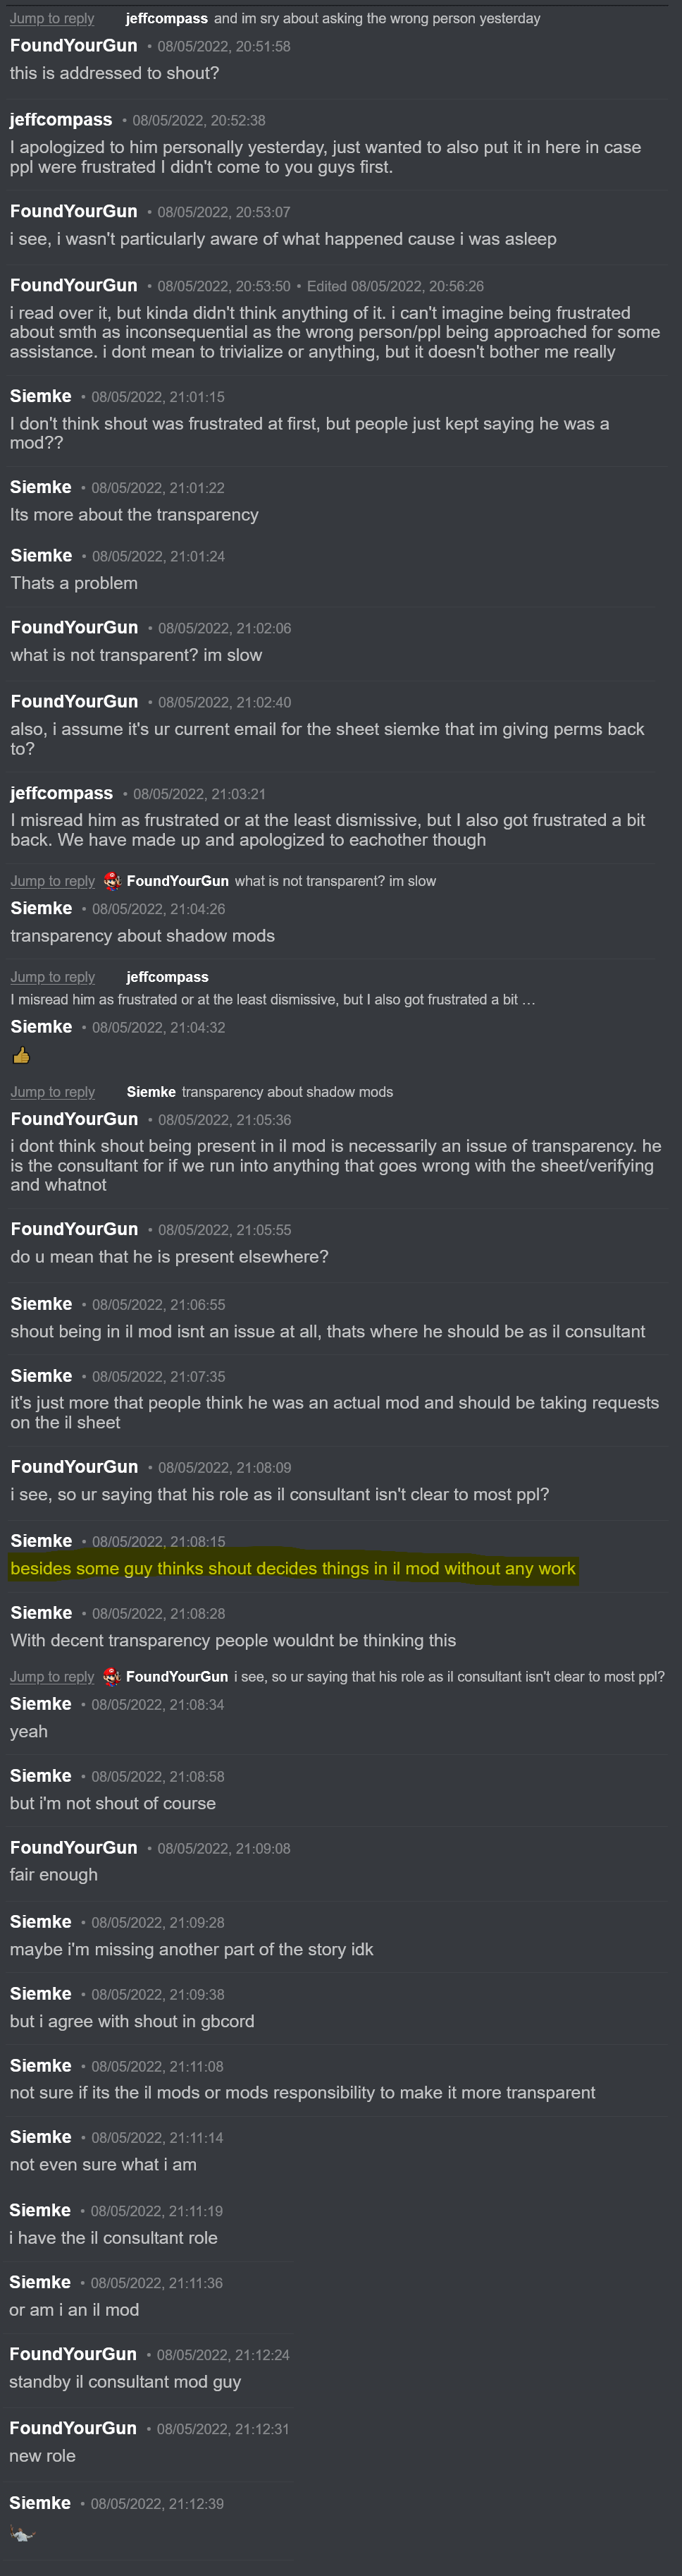Viewport: 682px width, 2576px height.
Task: Jump to reply quoting 'i see, so ur saying'
Action: pyautogui.click(x=52, y=1677)
